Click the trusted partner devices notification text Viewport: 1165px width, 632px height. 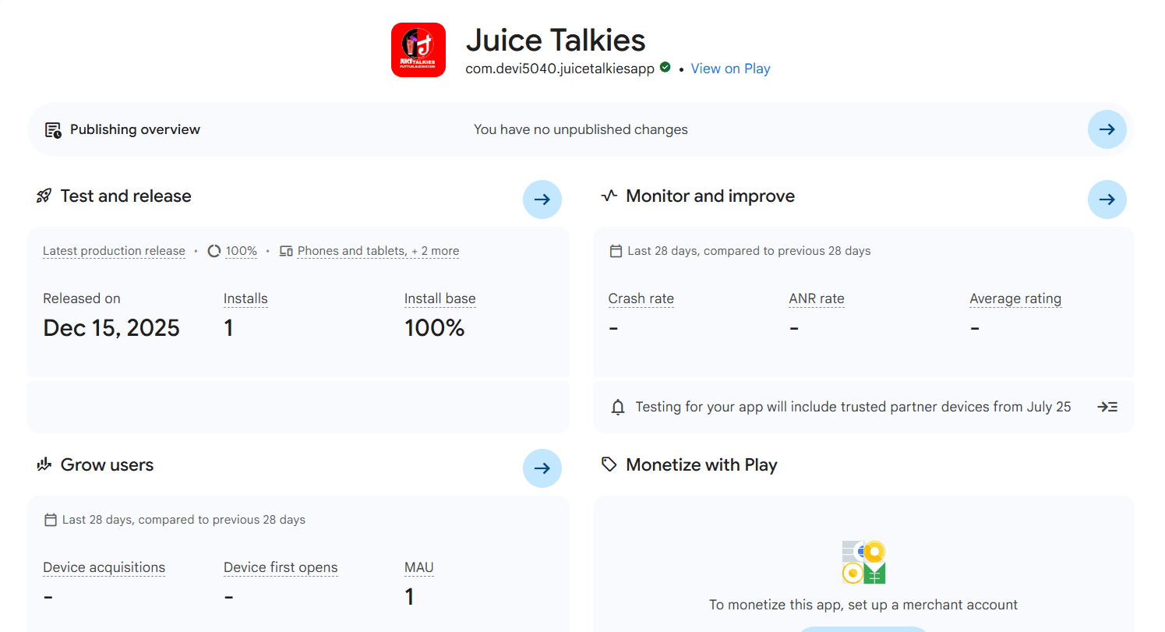point(853,407)
